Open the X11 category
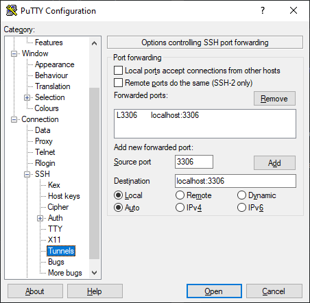This screenshot has height=303, width=310. pos(54,240)
